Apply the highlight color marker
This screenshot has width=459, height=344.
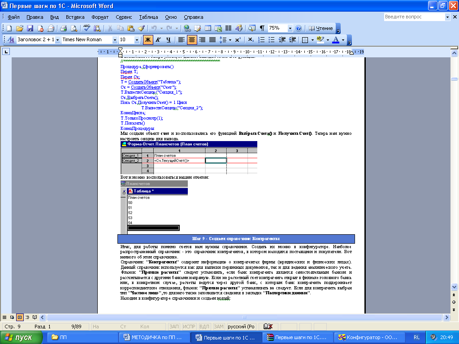(x=320, y=40)
